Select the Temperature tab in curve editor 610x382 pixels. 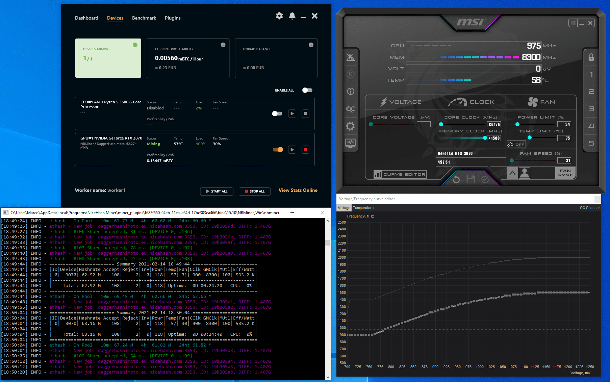(363, 208)
